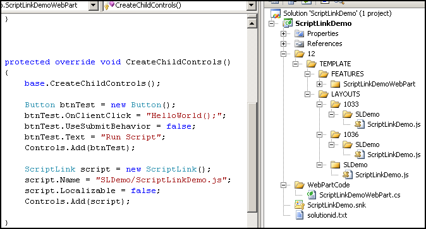Viewport: 426px width, 229px height.
Task: Click the "protected override void CreateChildControls()" line
Action: 118,62
